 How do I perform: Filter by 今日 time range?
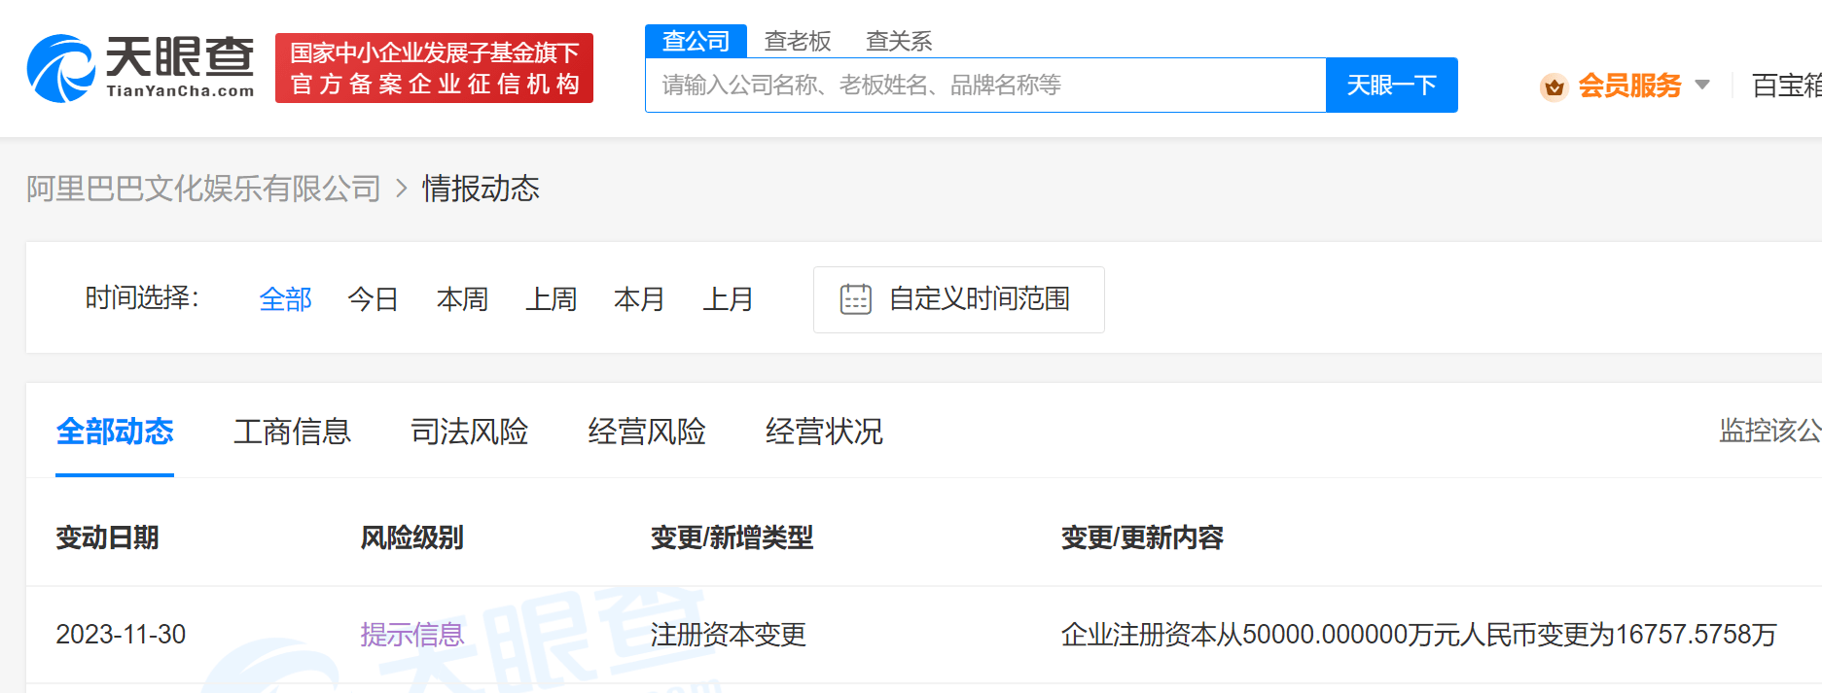(374, 299)
